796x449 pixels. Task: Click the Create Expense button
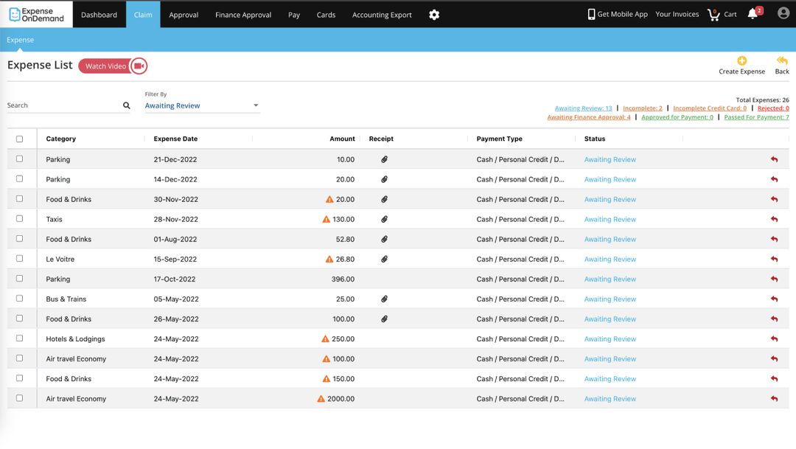(x=741, y=65)
